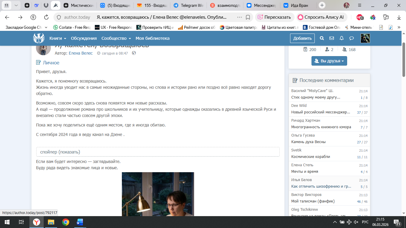Image resolution: width=406 pixels, height=228 pixels.
Task: Reload the page using the browser refresh icon
Action: click(x=46, y=17)
